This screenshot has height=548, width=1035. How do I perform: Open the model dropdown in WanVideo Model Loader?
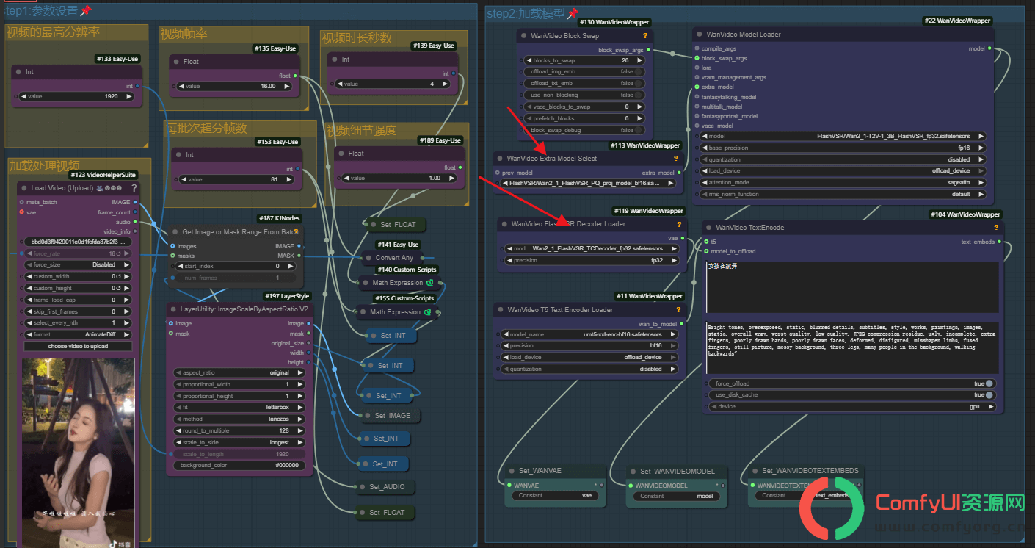click(843, 137)
